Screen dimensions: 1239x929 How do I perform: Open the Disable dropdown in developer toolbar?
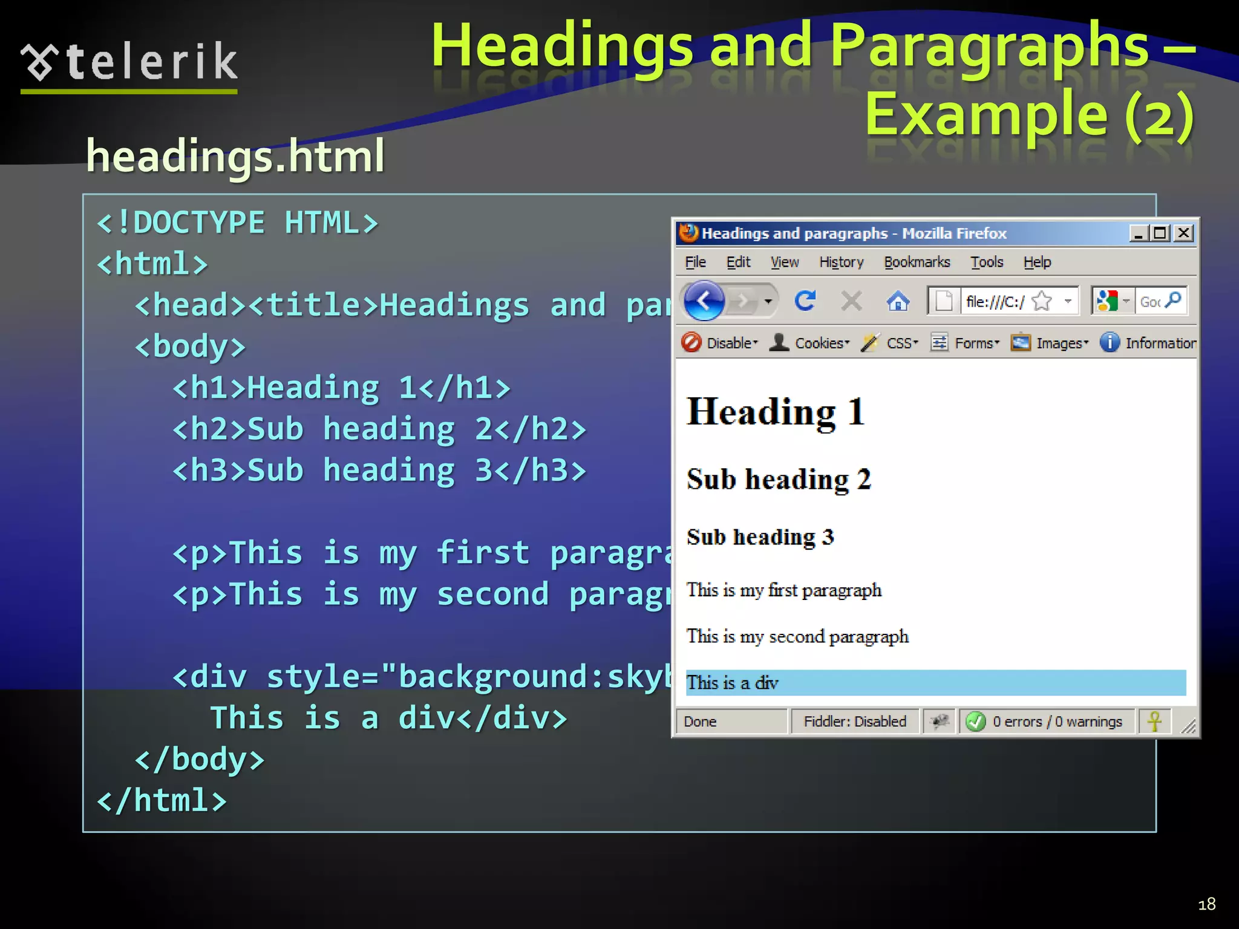(732, 343)
